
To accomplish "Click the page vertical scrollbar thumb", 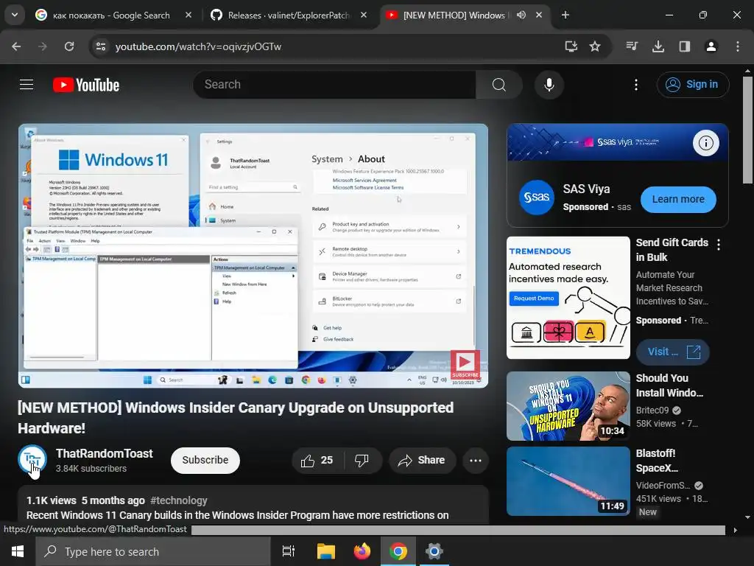I will [747, 130].
